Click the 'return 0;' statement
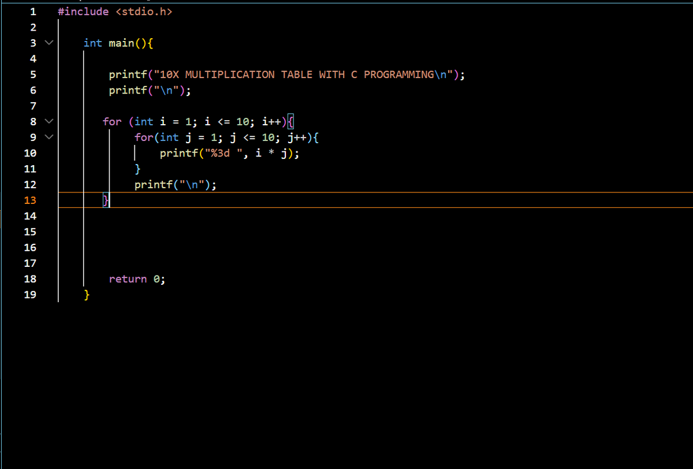Screen dimensions: 693x469 tap(137, 279)
